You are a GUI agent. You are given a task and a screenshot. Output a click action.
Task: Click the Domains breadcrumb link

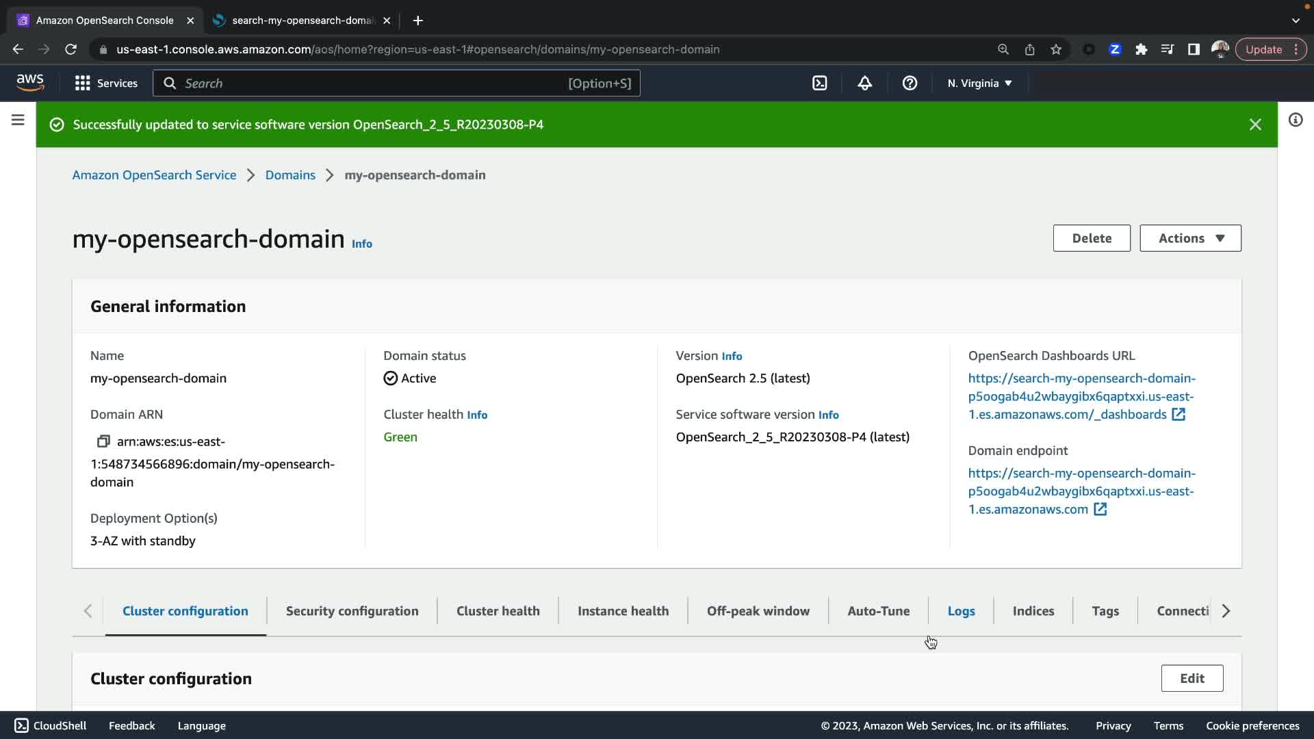290,175
